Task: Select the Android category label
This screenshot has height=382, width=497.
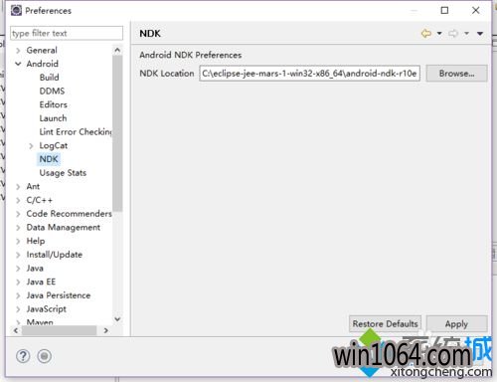Action: pos(42,64)
